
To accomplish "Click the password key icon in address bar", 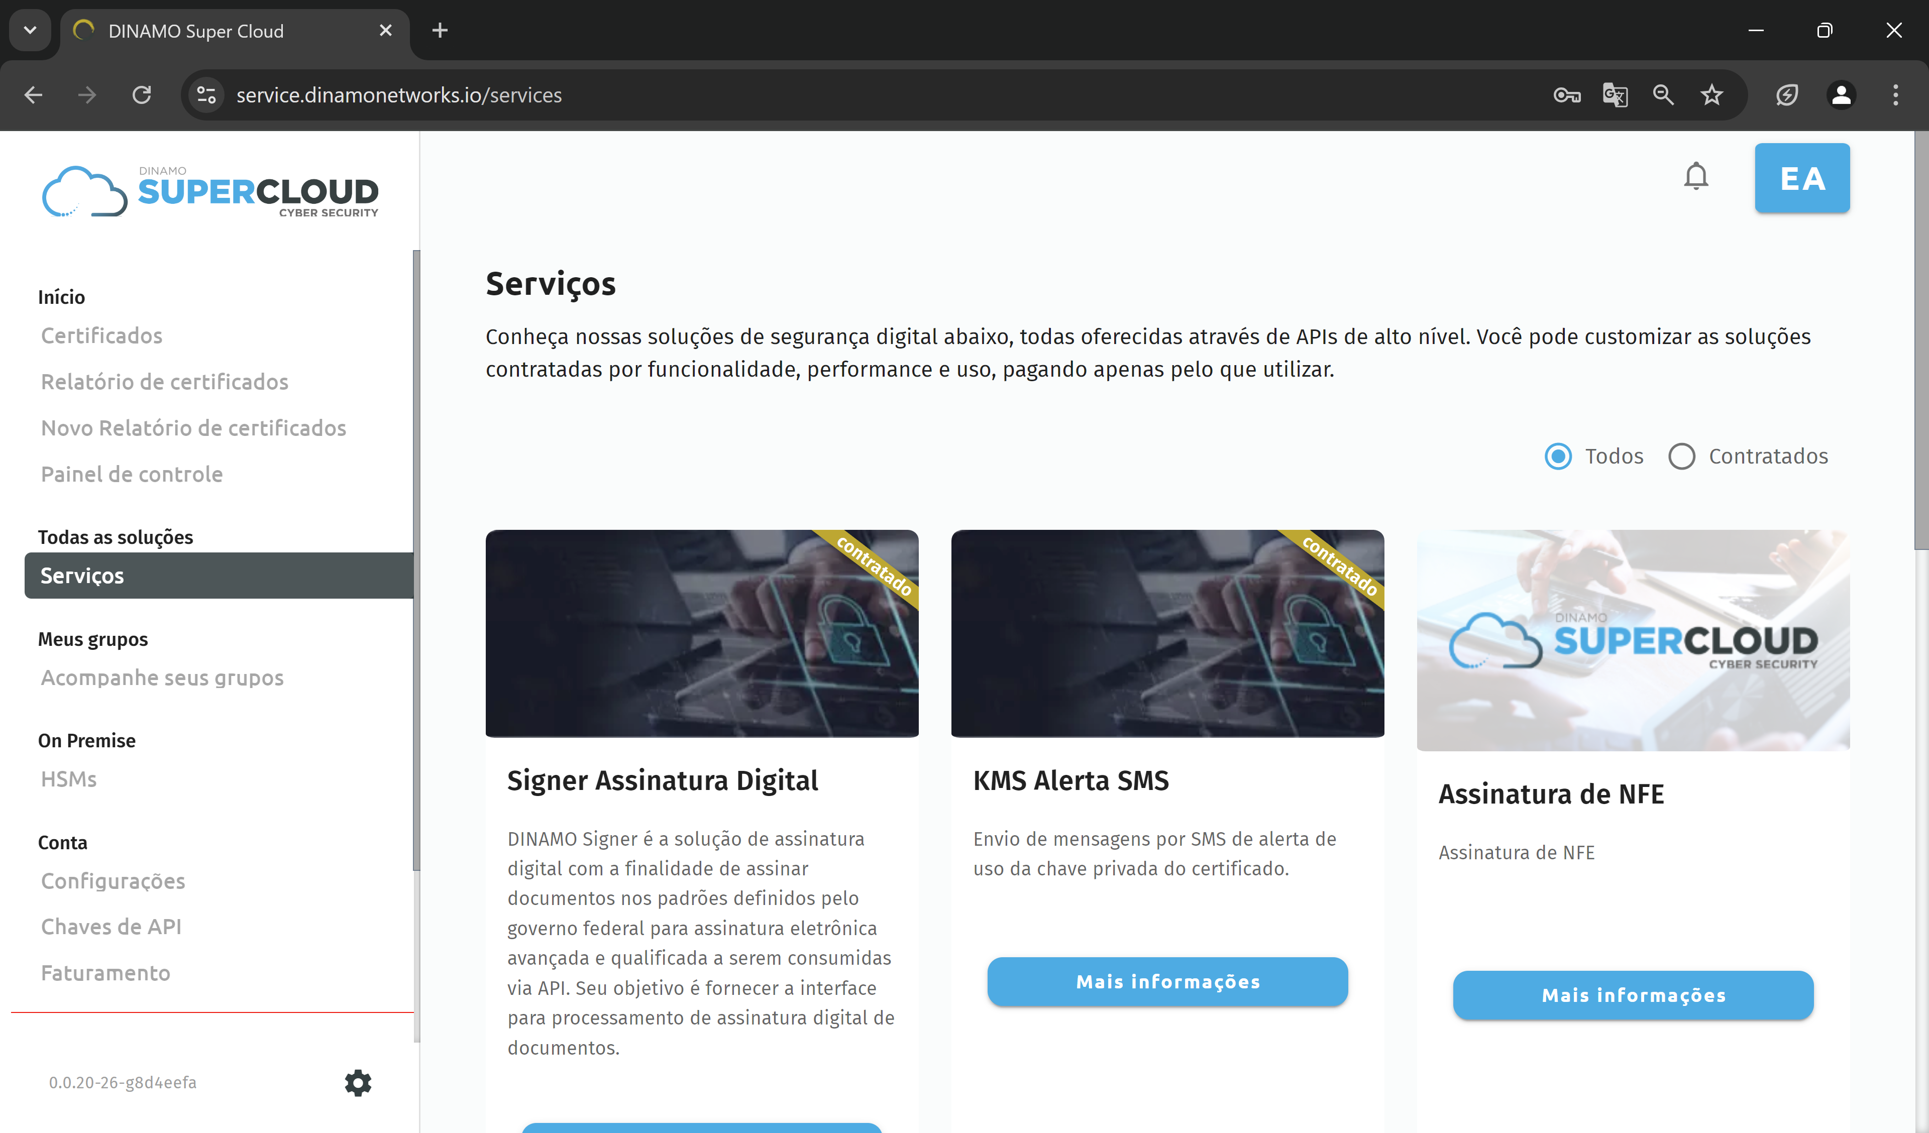I will (1566, 95).
